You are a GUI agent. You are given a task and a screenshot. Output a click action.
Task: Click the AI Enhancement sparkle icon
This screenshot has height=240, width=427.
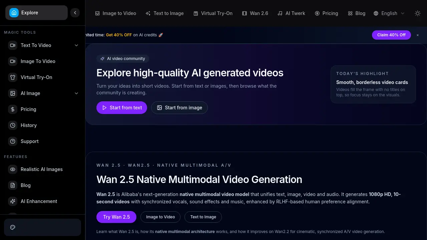pos(13,201)
